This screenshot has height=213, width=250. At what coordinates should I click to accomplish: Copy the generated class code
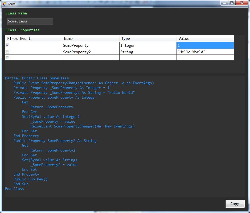pos(235,204)
